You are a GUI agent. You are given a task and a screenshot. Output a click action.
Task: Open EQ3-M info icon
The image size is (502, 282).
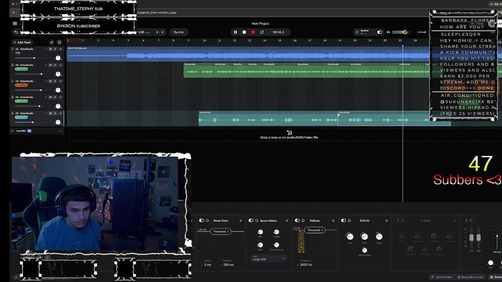pyautogui.click(x=349, y=221)
